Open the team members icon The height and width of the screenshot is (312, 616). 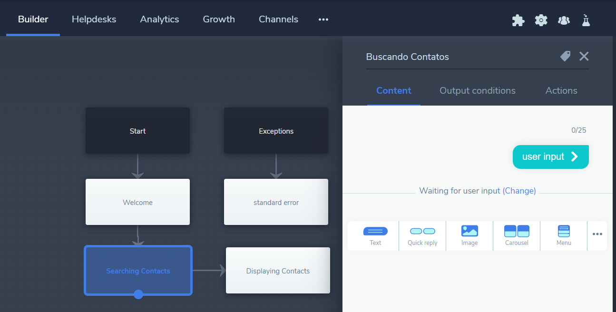tap(564, 20)
